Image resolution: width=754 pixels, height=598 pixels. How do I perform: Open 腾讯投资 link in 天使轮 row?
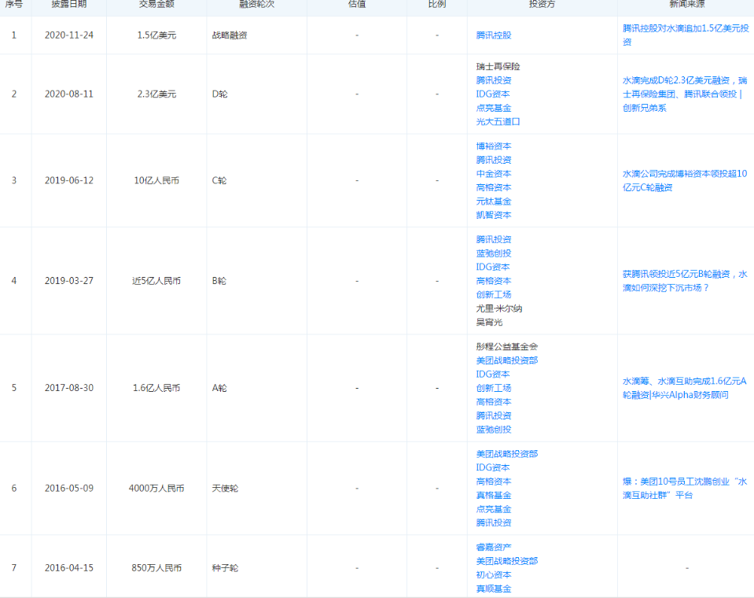coord(494,523)
